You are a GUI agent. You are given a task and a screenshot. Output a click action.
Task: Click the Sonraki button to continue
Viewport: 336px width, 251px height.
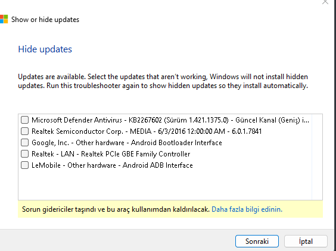[x=257, y=241]
